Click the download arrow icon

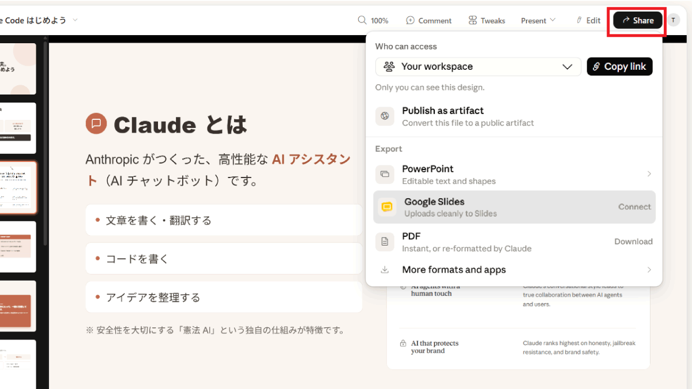click(x=385, y=270)
